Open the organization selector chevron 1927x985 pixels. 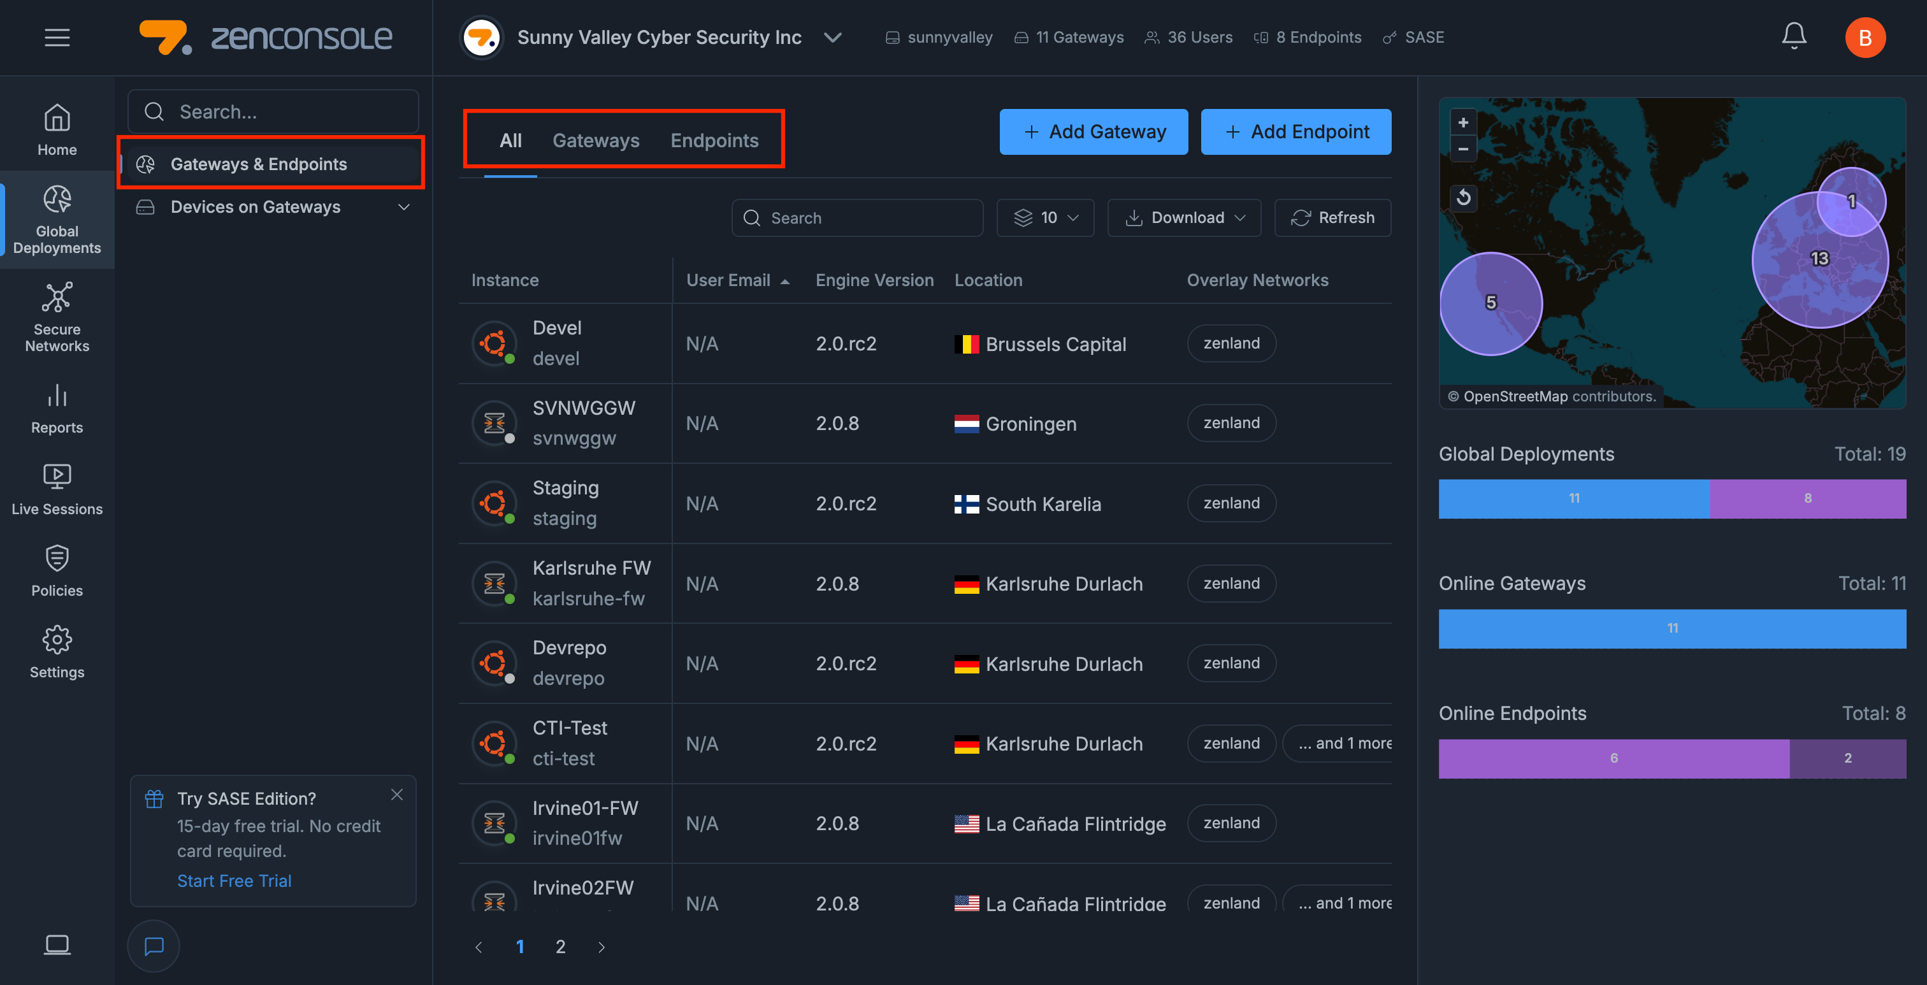pos(833,38)
